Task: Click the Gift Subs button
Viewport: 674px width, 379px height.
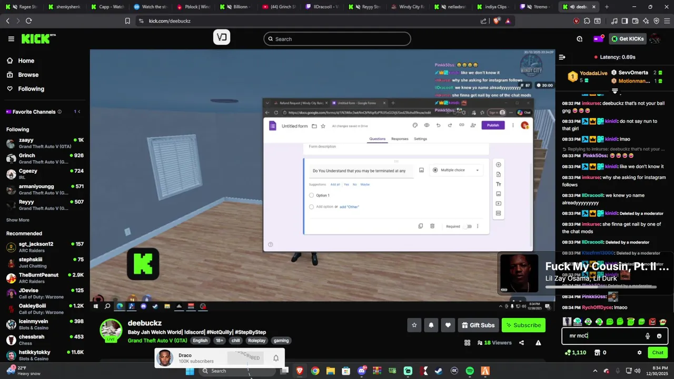Action: (478, 325)
